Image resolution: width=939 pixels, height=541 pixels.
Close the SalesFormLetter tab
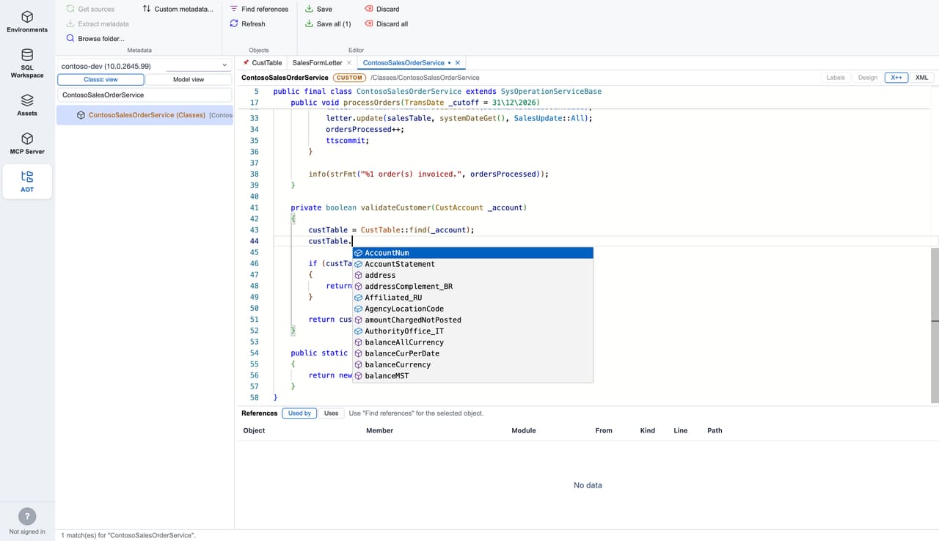point(349,63)
